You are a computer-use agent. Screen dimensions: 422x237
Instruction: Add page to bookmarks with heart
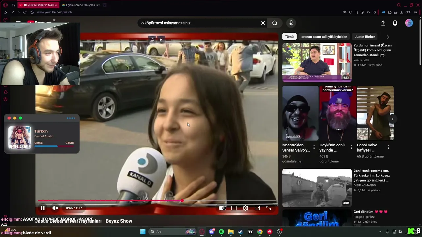tap(374, 12)
